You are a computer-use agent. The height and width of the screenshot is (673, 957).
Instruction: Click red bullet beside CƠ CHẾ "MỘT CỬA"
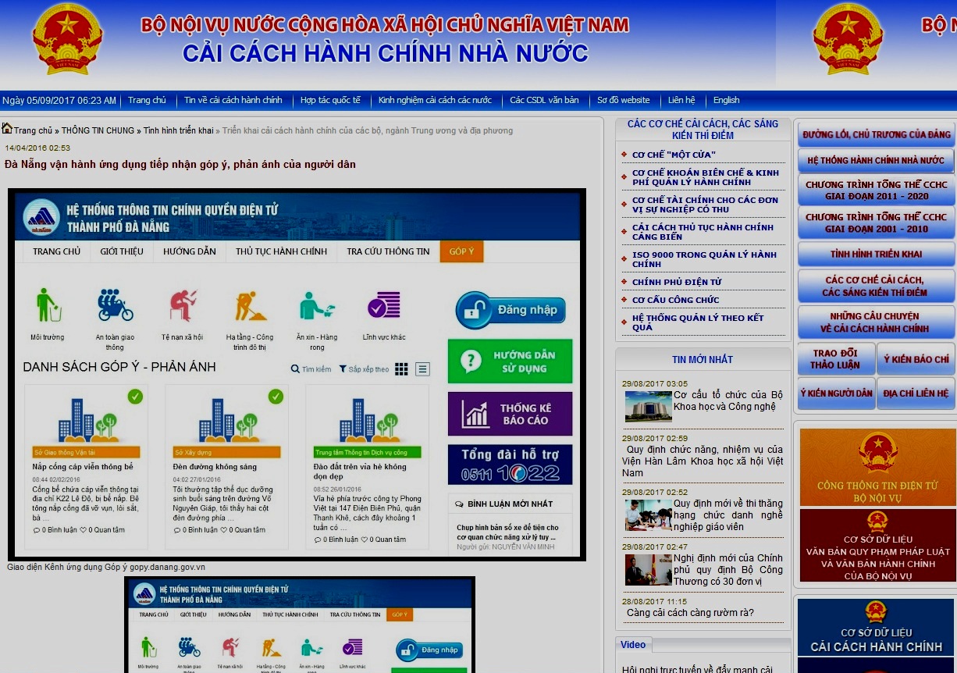point(624,155)
